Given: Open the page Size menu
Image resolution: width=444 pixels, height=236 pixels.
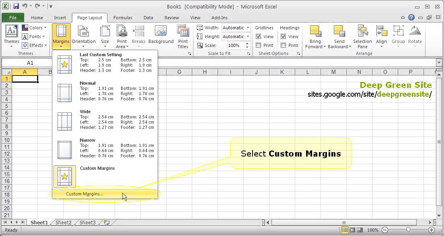Looking at the screenshot, I should click(105, 36).
